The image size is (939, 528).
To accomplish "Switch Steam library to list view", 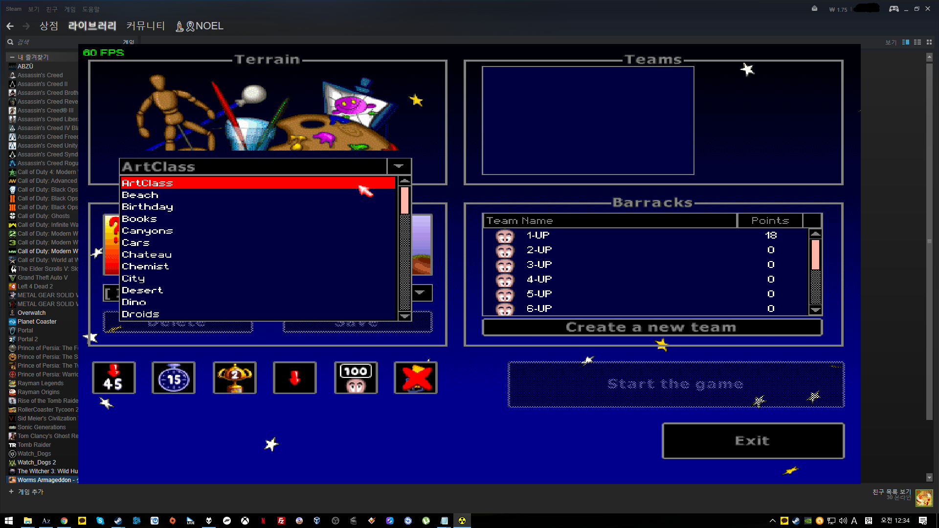I will click(917, 42).
